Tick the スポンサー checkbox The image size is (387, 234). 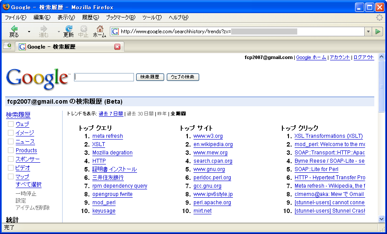(11, 159)
